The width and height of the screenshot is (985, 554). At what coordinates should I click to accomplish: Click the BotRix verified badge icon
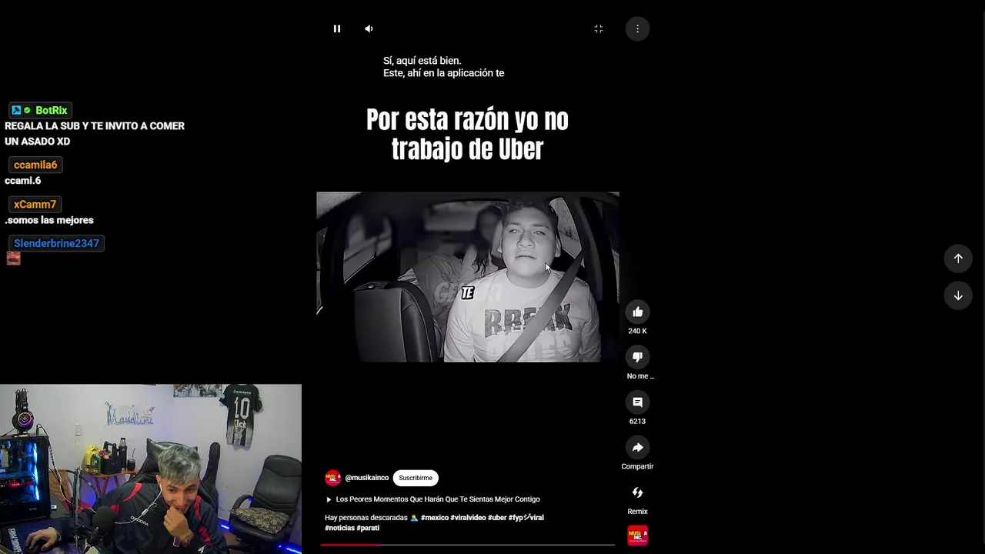pyautogui.click(x=27, y=110)
